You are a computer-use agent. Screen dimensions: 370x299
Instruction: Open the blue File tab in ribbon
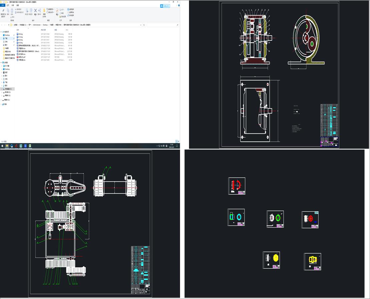coord(3,5)
